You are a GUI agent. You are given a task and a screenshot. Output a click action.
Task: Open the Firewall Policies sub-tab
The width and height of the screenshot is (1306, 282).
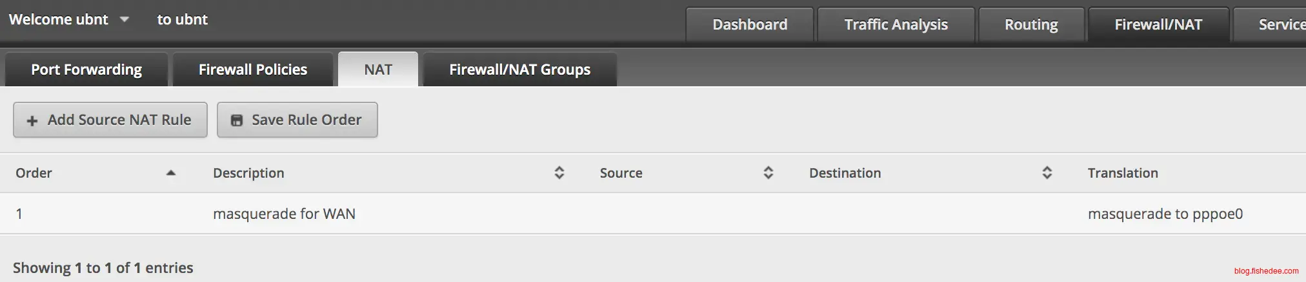click(253, 70)
